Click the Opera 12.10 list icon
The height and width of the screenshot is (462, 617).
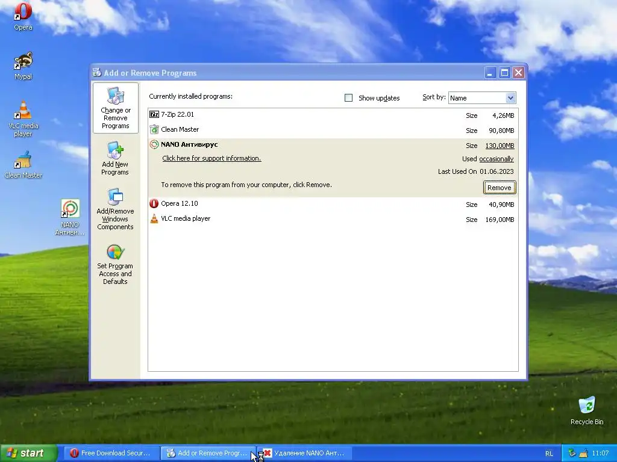pyautogui.click(x=154, y=203)
